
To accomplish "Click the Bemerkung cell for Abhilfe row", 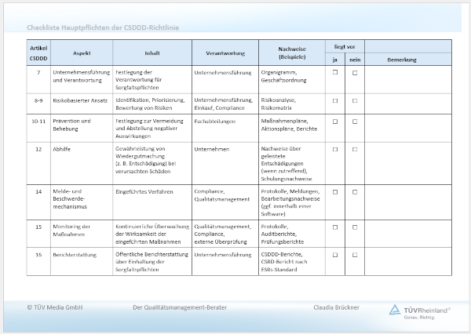I will coord(408,162).
